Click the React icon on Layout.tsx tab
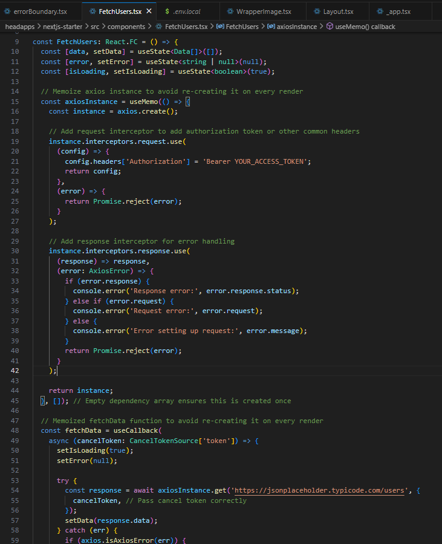Image resolution: width=442 pixels, height=544 pixels. pyautogui.click(x=317, y=11)
